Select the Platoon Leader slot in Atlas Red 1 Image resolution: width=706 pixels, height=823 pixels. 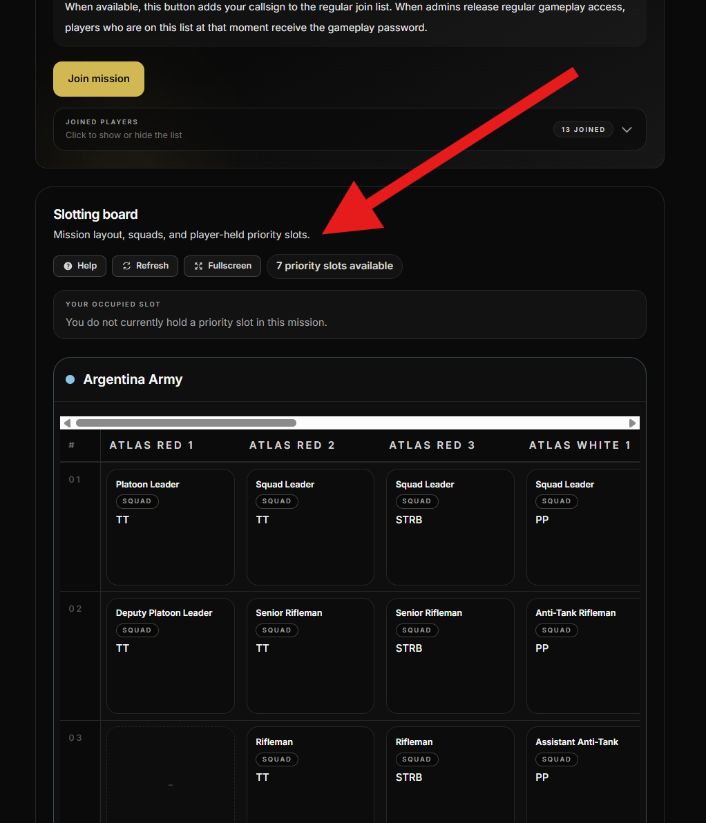click(x=170, y=527)
